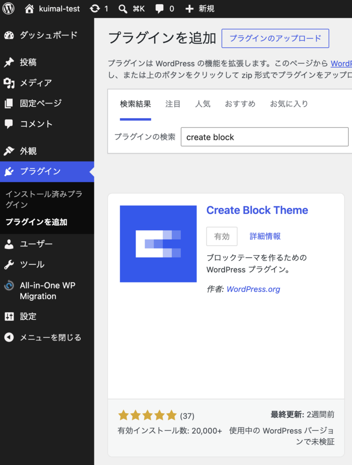Go to インストール済みプラグイン submenu
The image size is (352, 465).
[44, 199]
